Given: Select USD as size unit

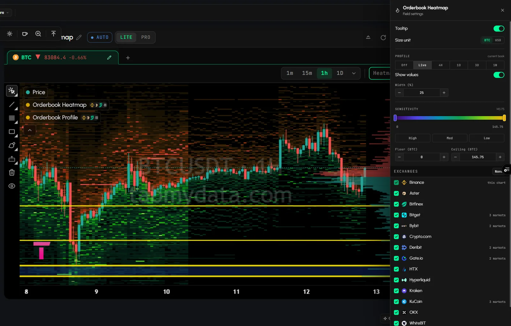Looking at the screenshot, I should coord(498,40).
